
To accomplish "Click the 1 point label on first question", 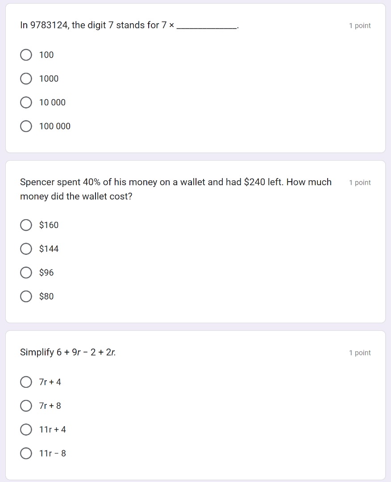I will [x=360, y=25].
